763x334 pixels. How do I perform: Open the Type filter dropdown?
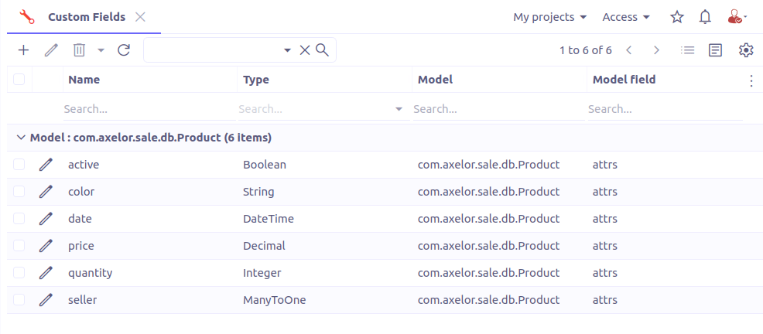399,110
